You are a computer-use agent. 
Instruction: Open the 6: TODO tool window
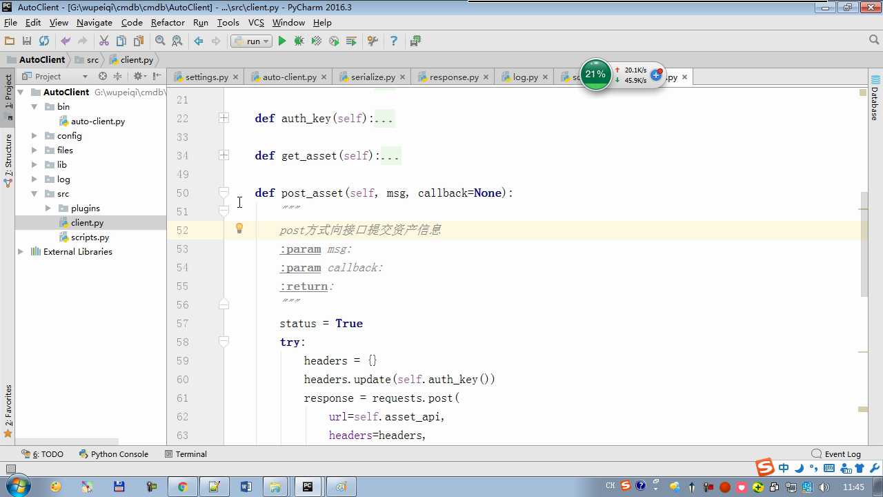coord(42,454)
